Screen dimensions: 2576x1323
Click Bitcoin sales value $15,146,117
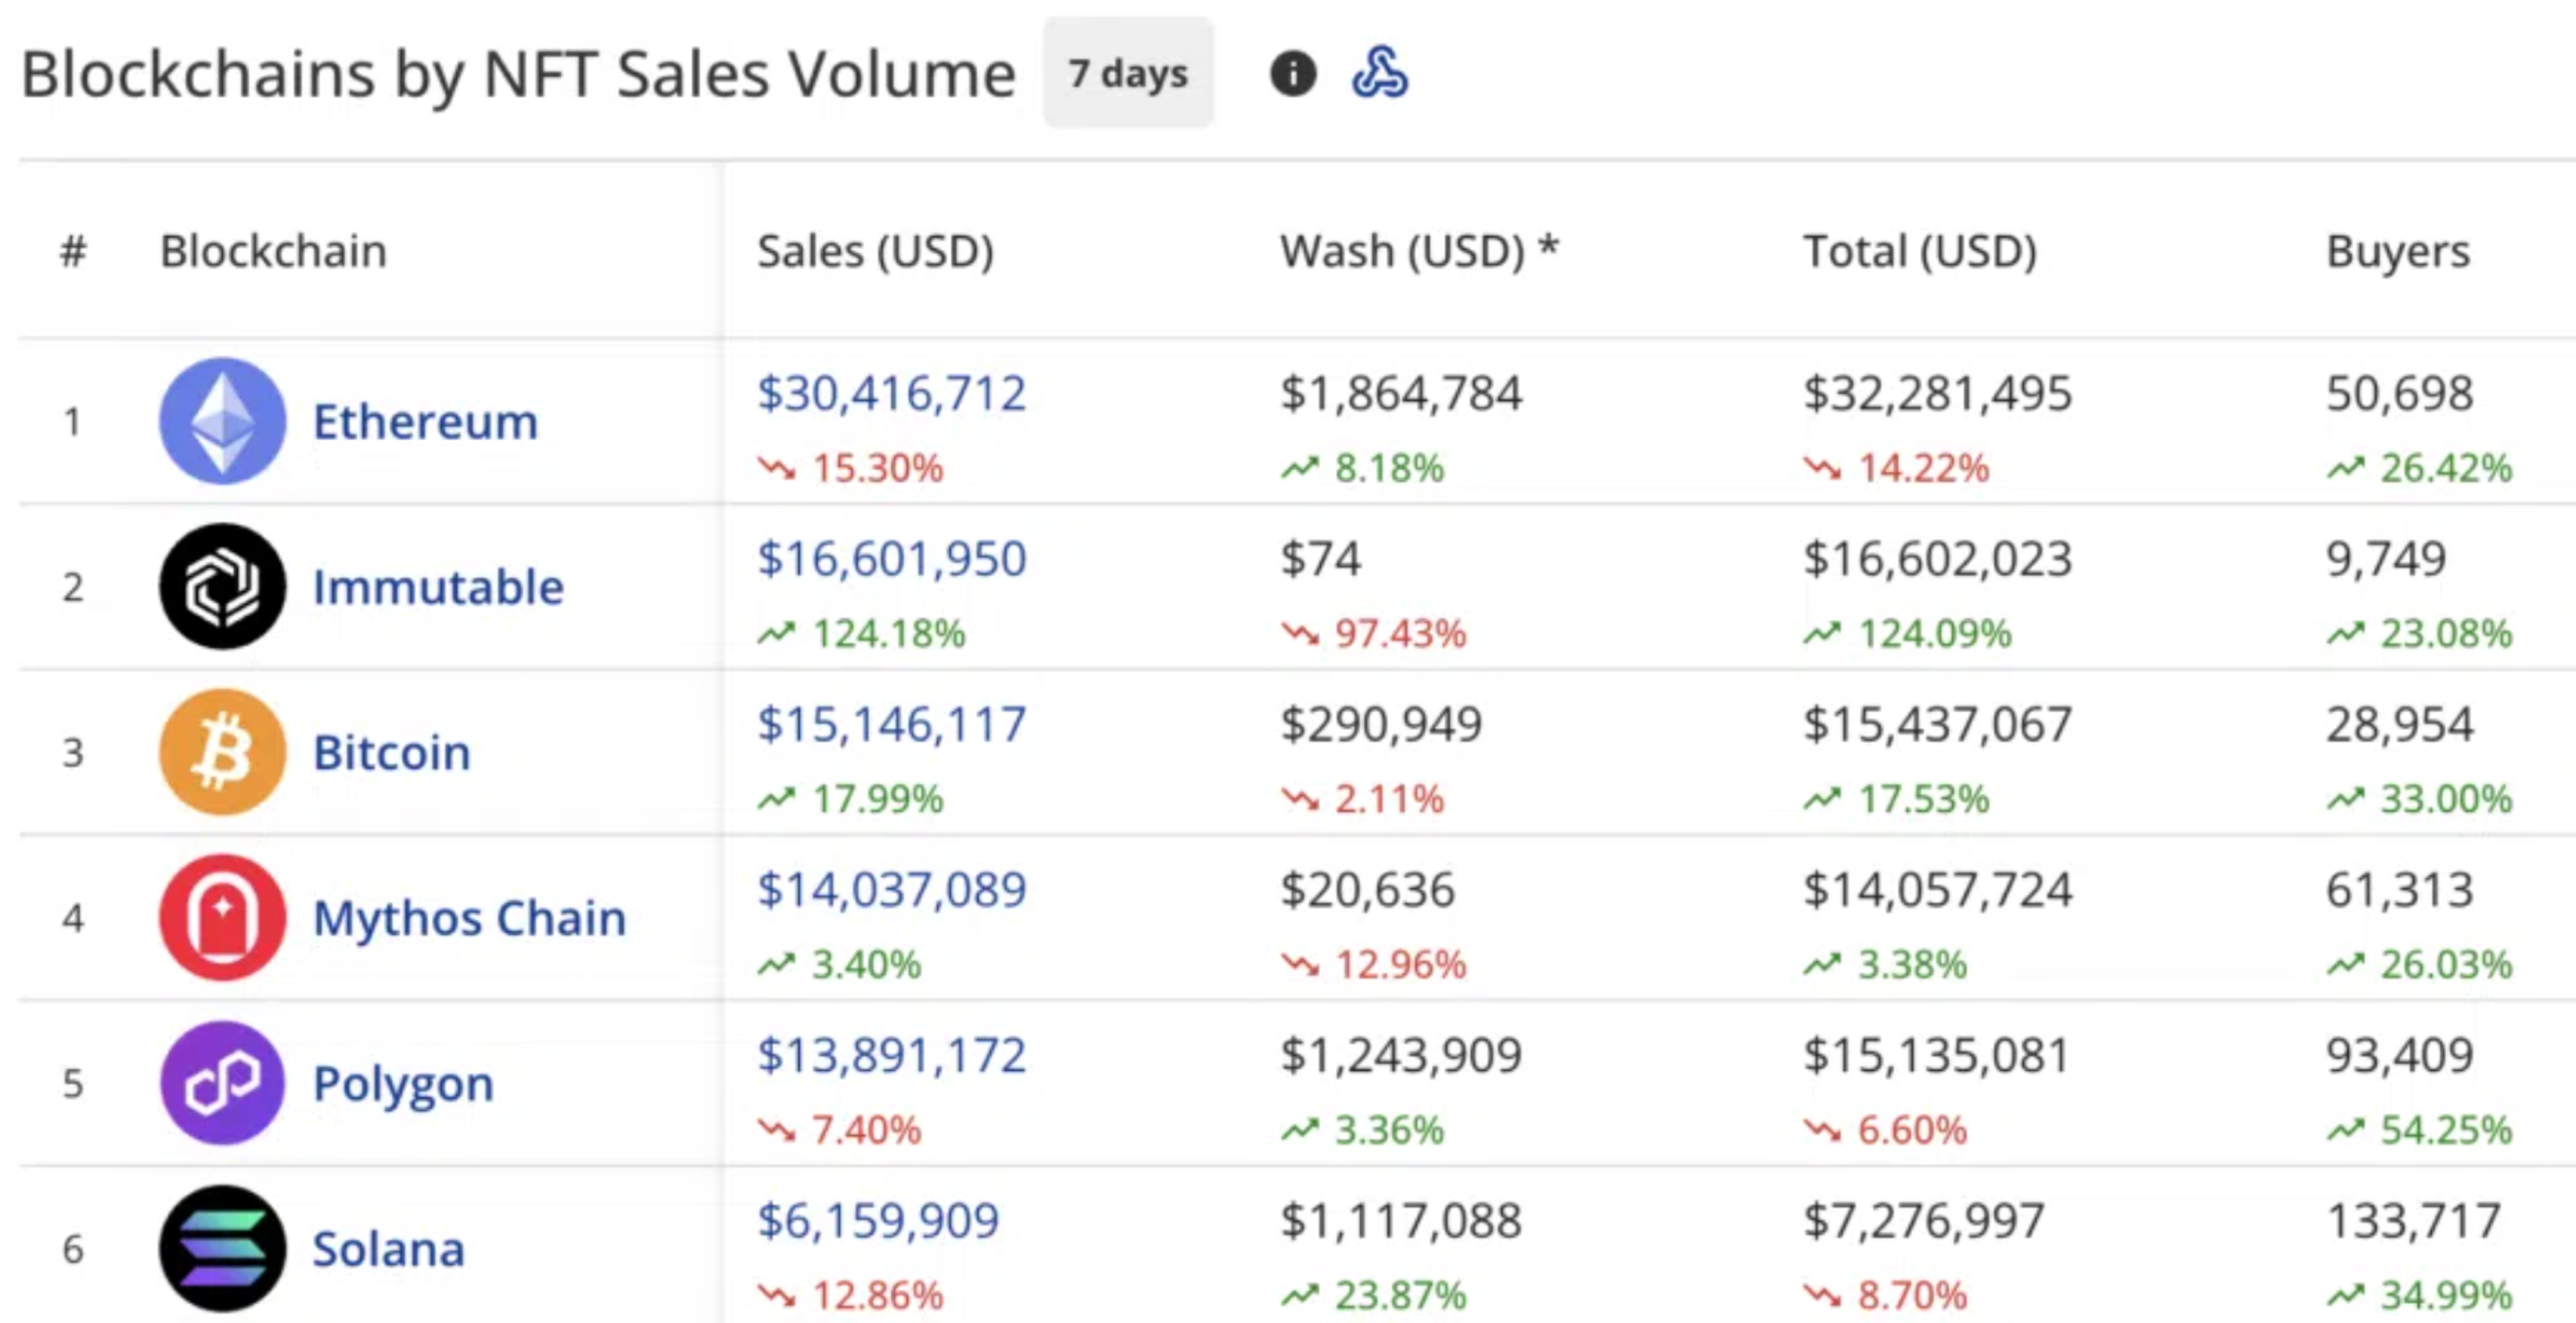pos(891,724)
